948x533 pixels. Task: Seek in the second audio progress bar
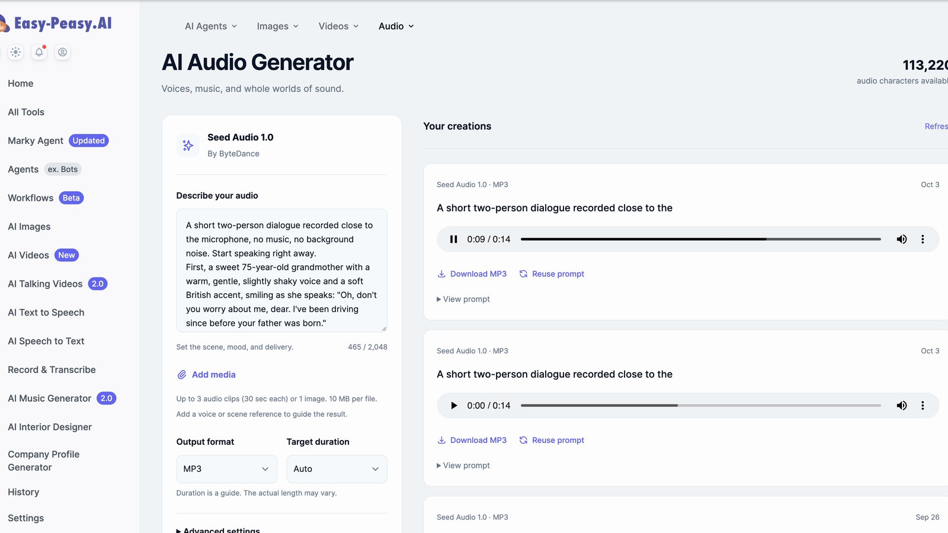[x=701, y=406]
